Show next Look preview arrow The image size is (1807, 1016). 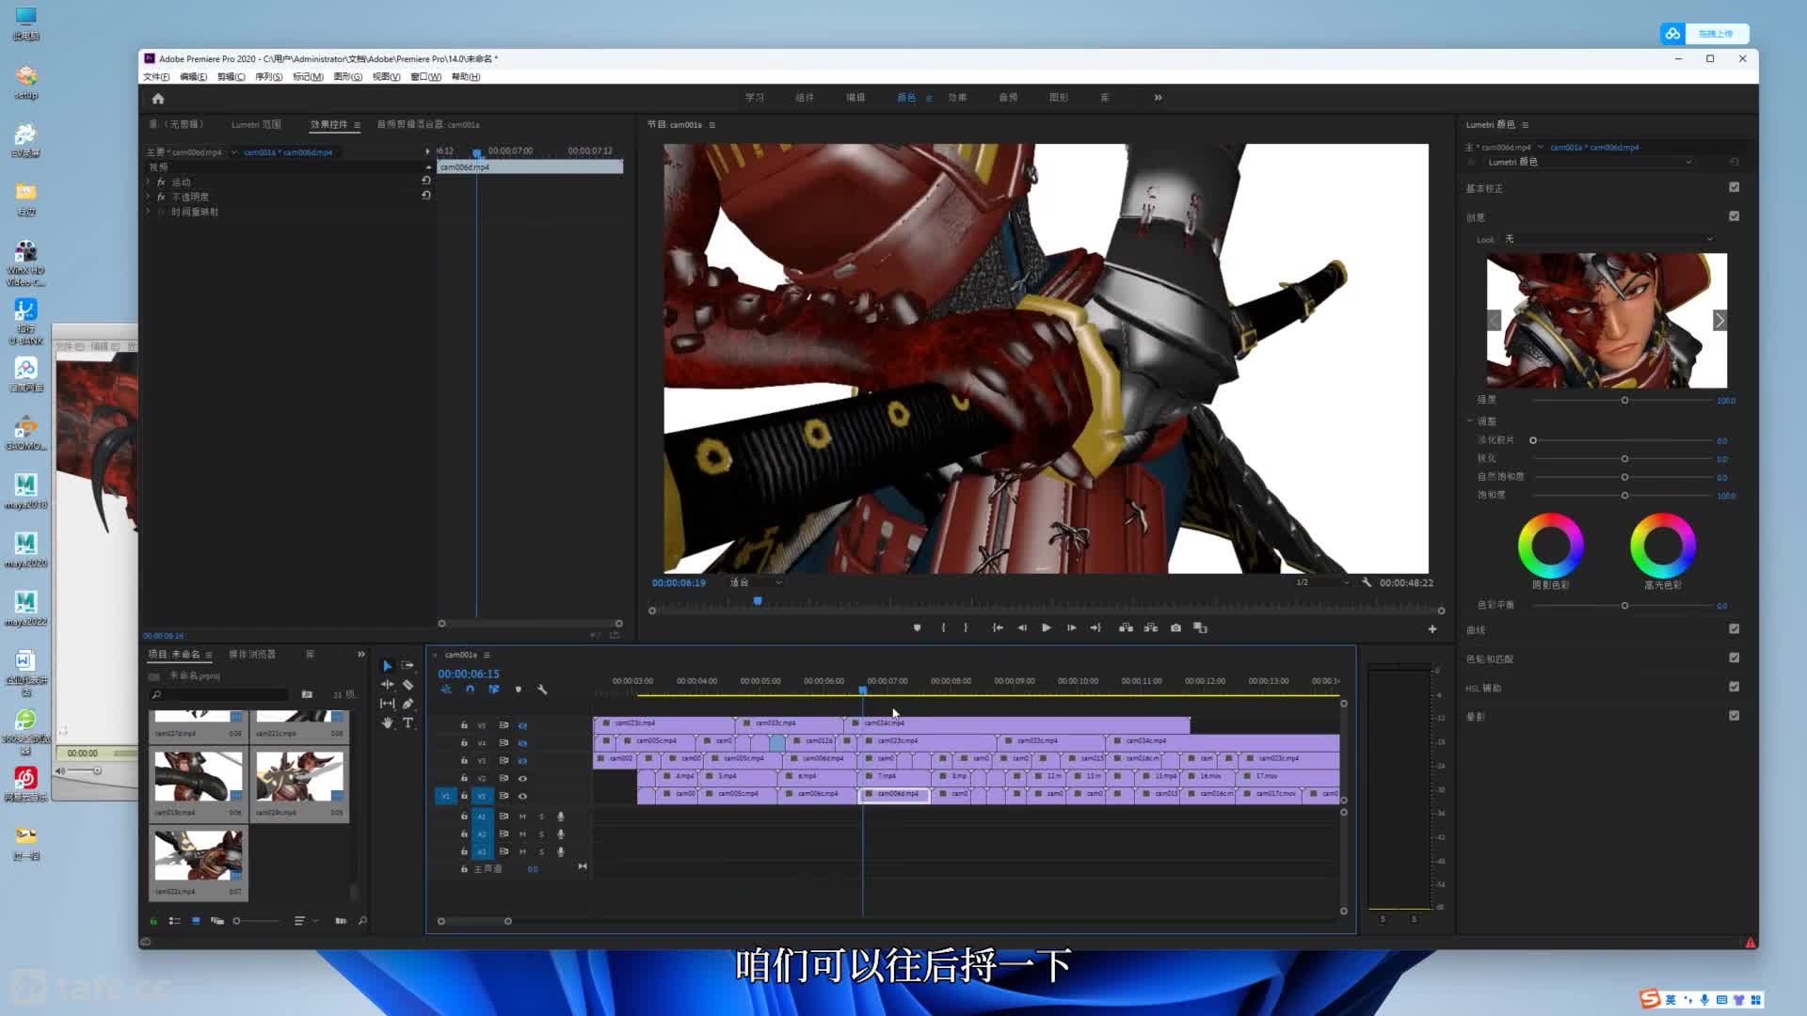coord(1719,321)
